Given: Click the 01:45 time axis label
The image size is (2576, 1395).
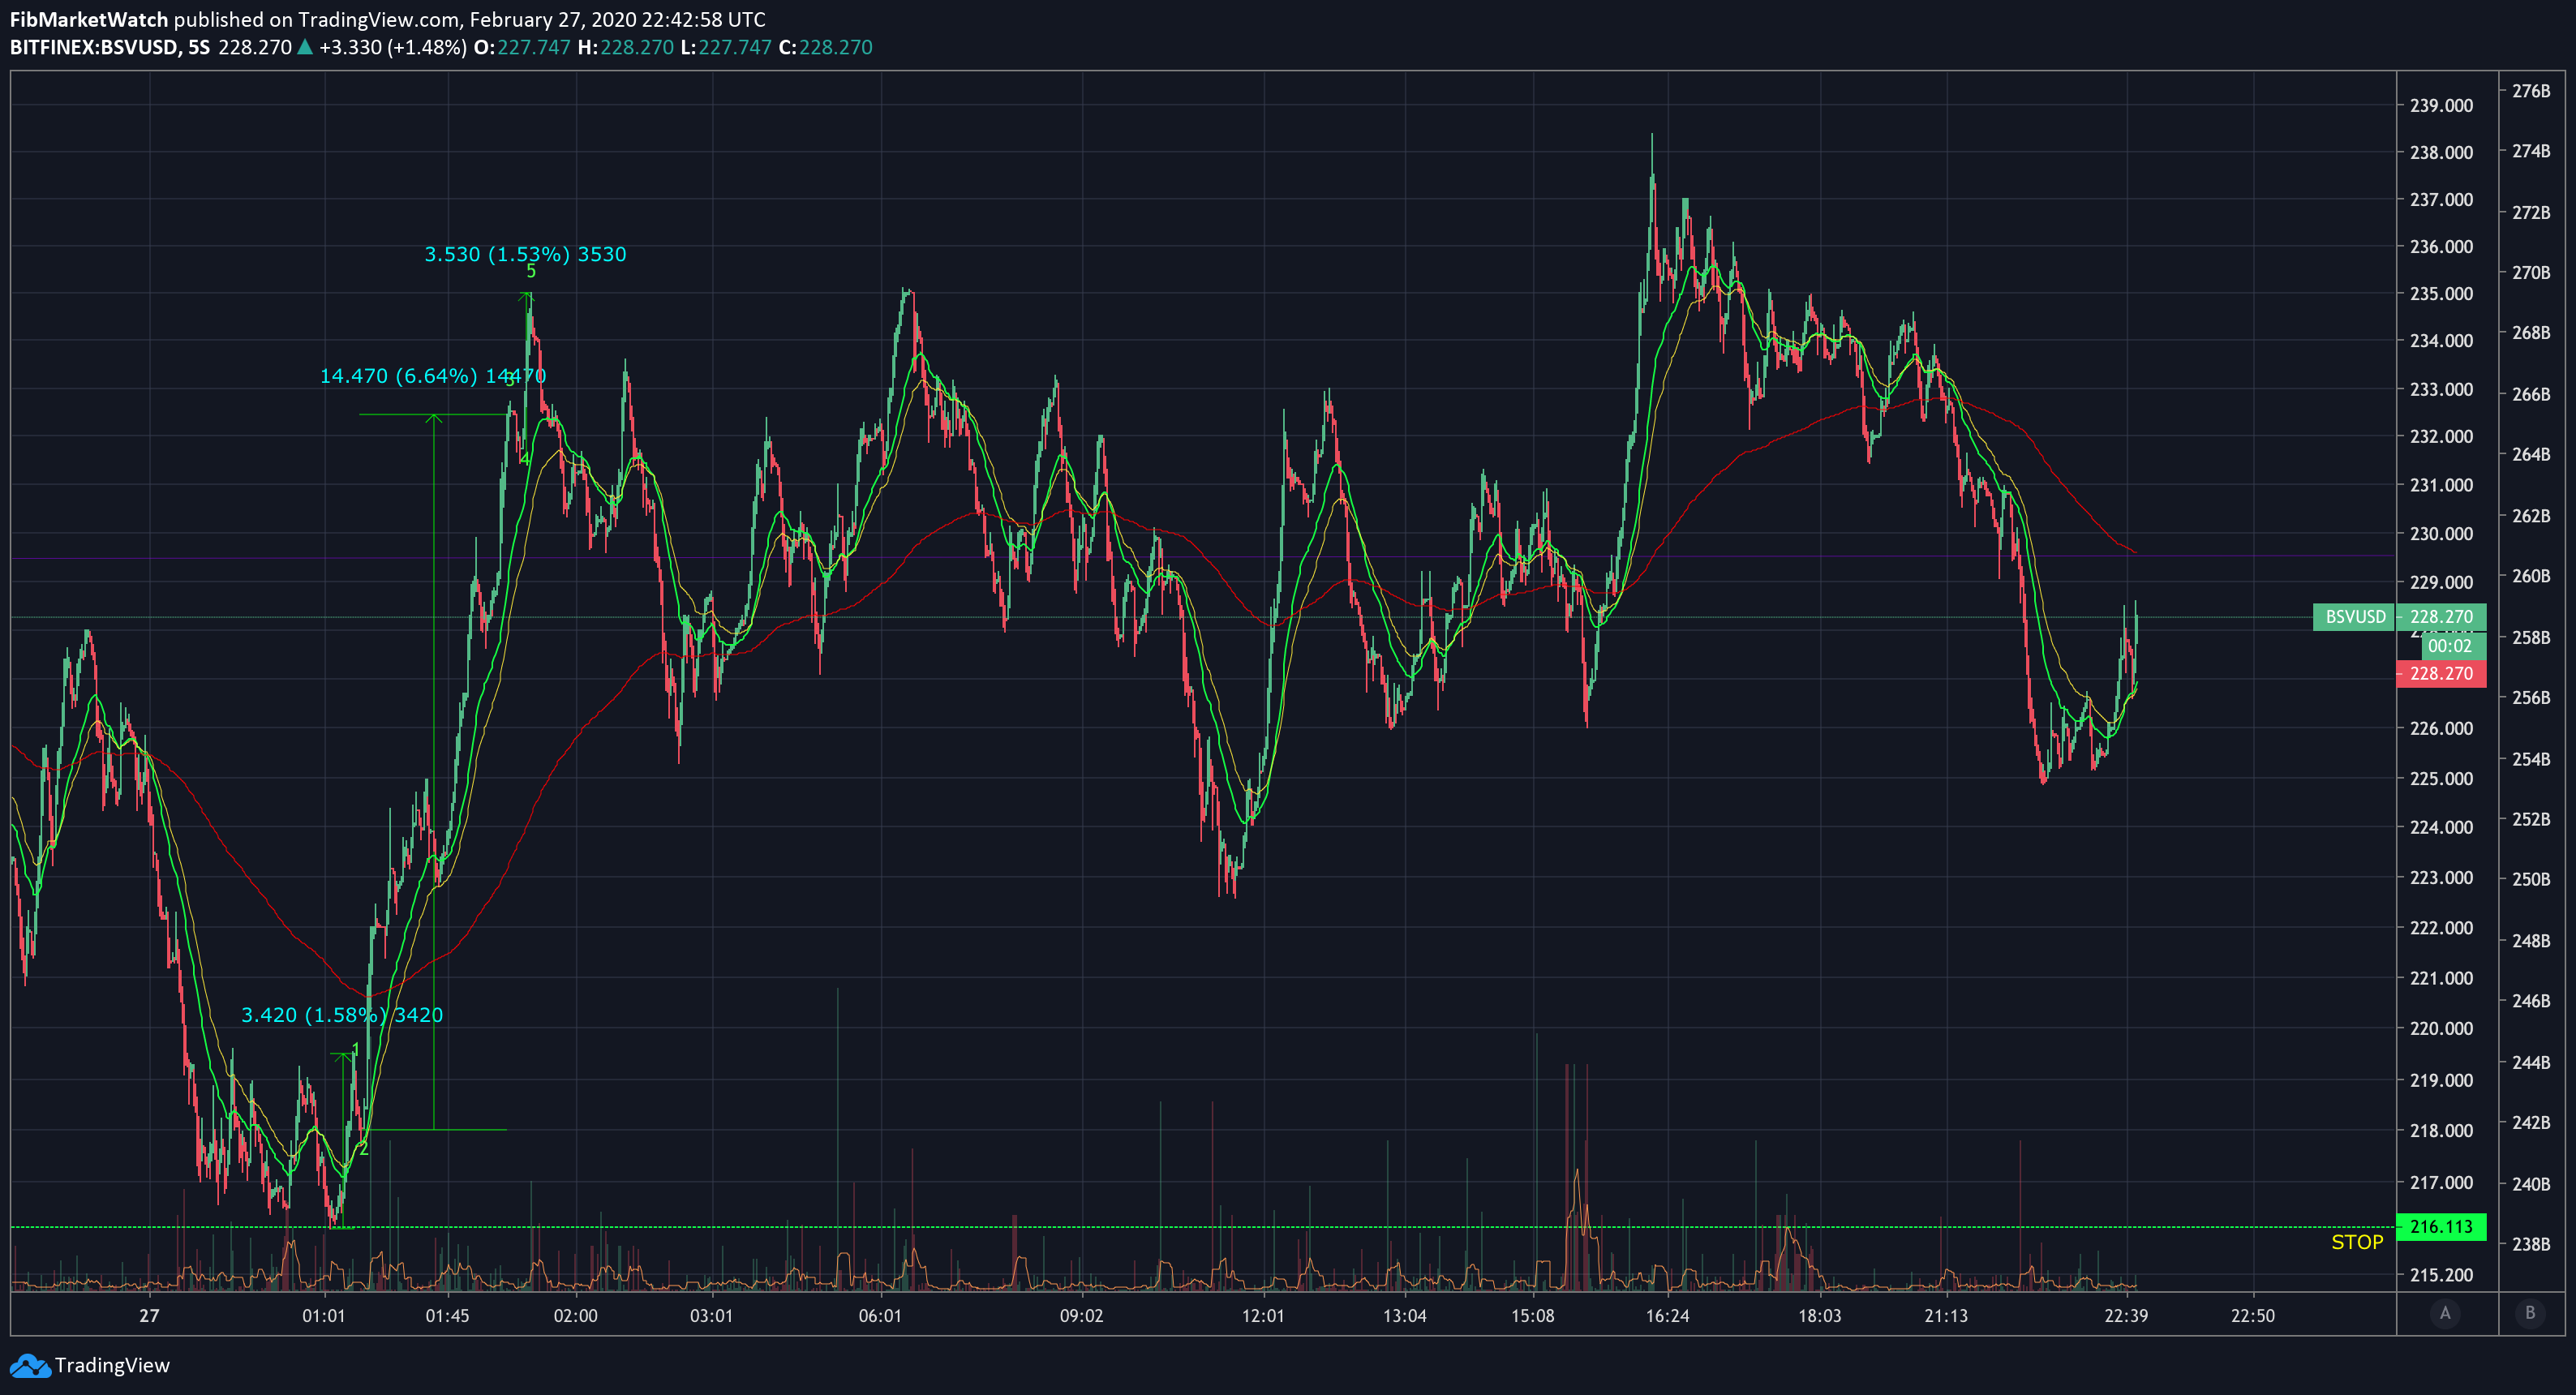Looking at the screenshot, I should (x=447, y=1316).
